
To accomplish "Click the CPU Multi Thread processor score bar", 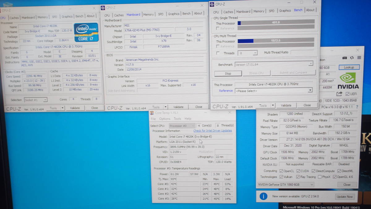I will [x=276, y=41].
